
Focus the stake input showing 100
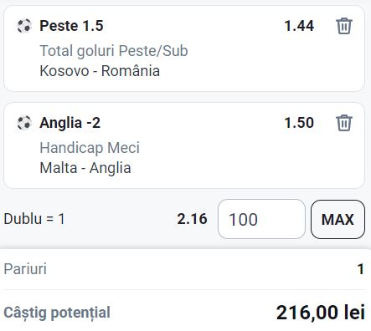(x=261, y=219)
